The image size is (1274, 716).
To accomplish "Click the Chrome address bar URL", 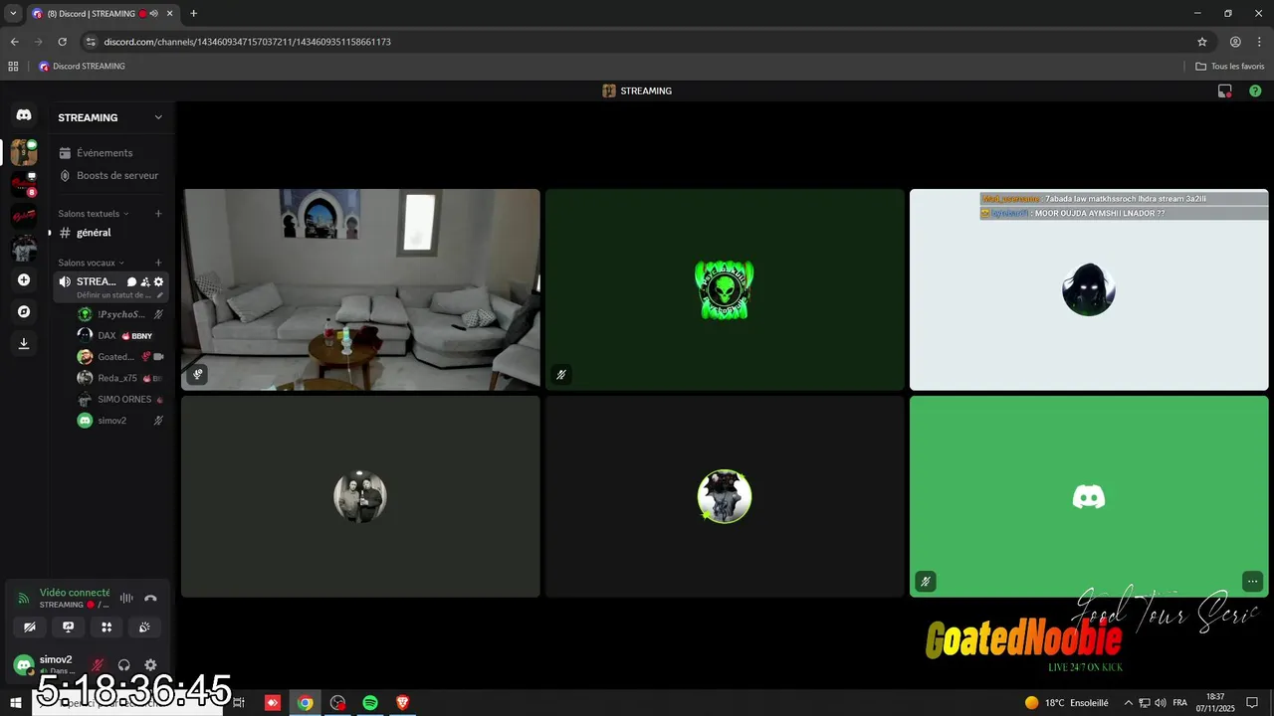I will 247,42.
